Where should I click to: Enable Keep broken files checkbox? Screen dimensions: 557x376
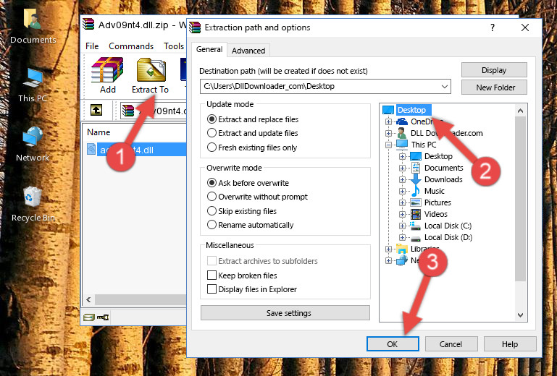212,275
